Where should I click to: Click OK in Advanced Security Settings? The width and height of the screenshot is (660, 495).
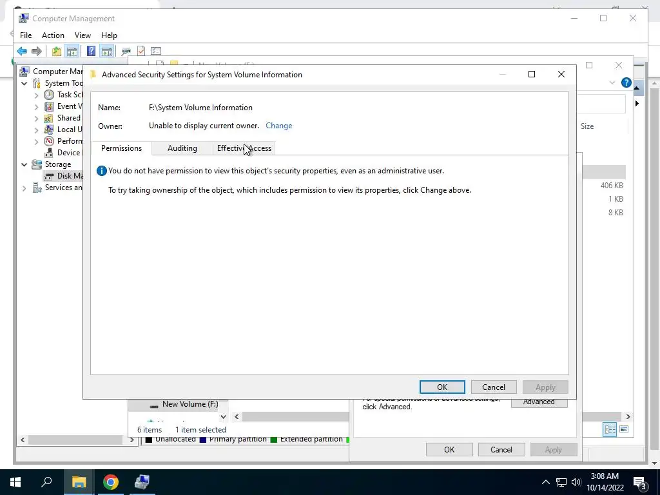pyautogui.click(x=442, y=387)
